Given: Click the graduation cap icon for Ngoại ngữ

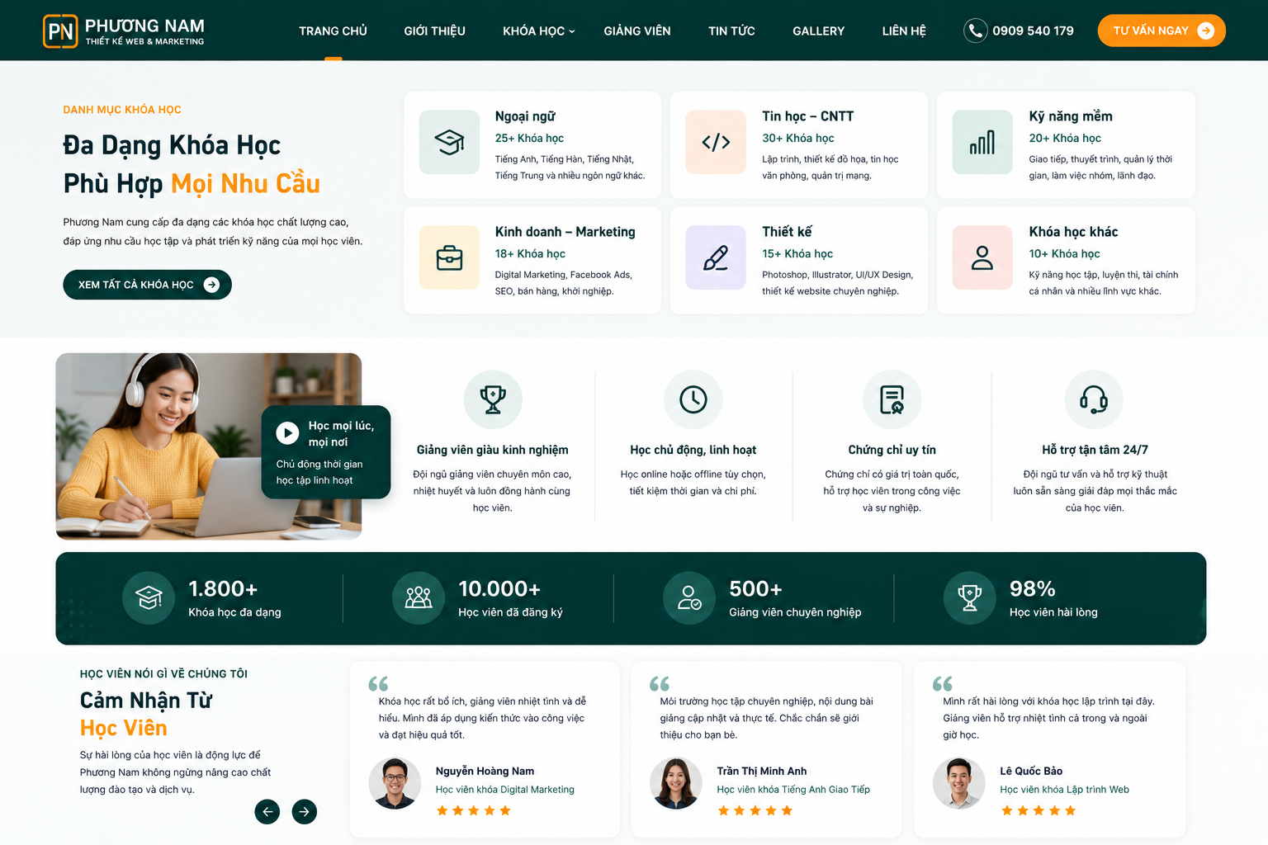Looking at the screenshot, I should pos(449,142).
